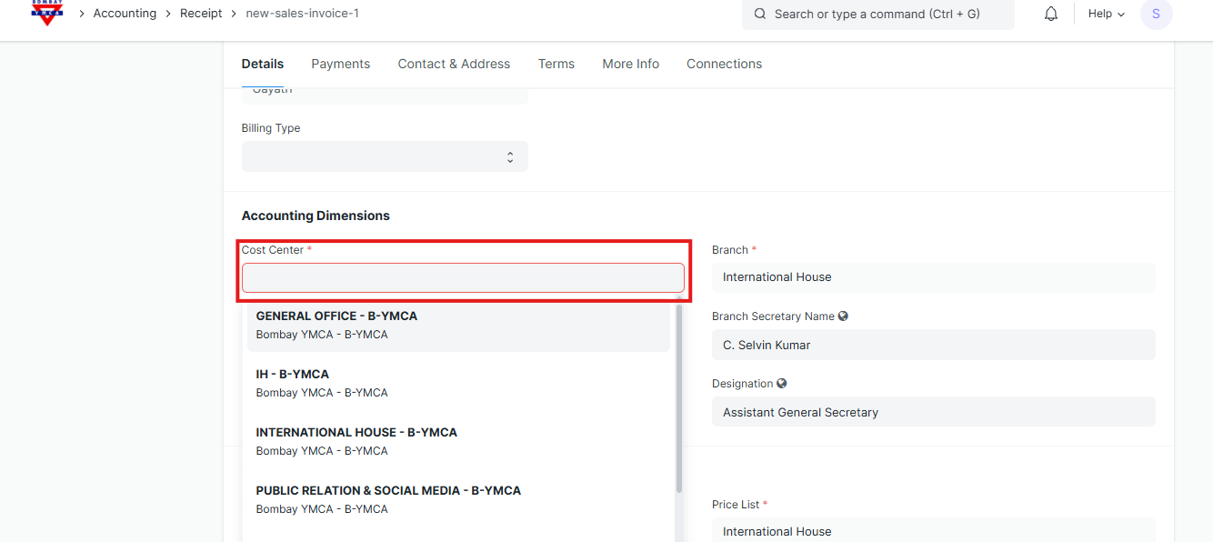Focus the Cost Center input field
Screen dimensions: 1213x542
[x=463, y=278]
